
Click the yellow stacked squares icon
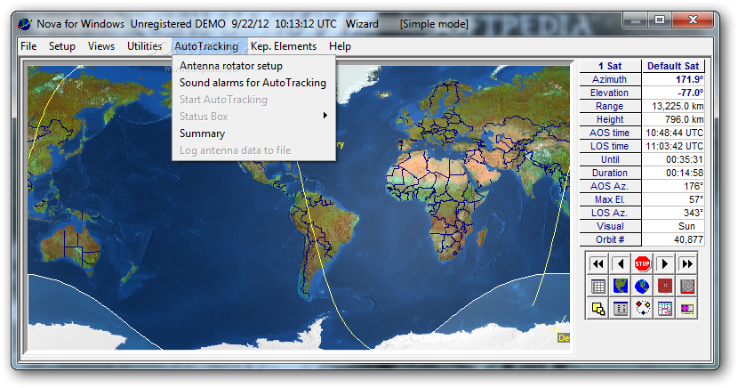pos(598,309)
